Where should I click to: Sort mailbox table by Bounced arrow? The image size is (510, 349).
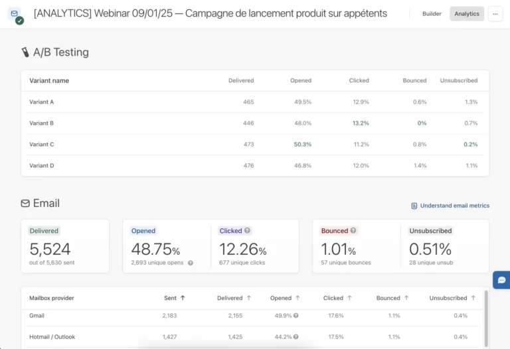[406, 298]
